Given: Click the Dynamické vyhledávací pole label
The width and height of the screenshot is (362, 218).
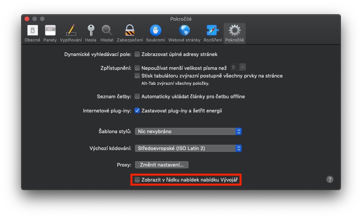Looking at the screenshot, I should point(98,54).
